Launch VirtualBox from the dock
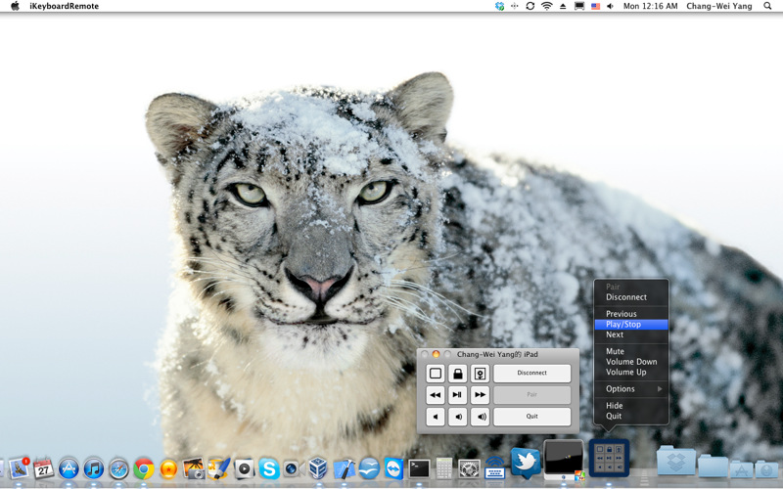Screen dimensions: 783x489 click(x=318, y=468)
